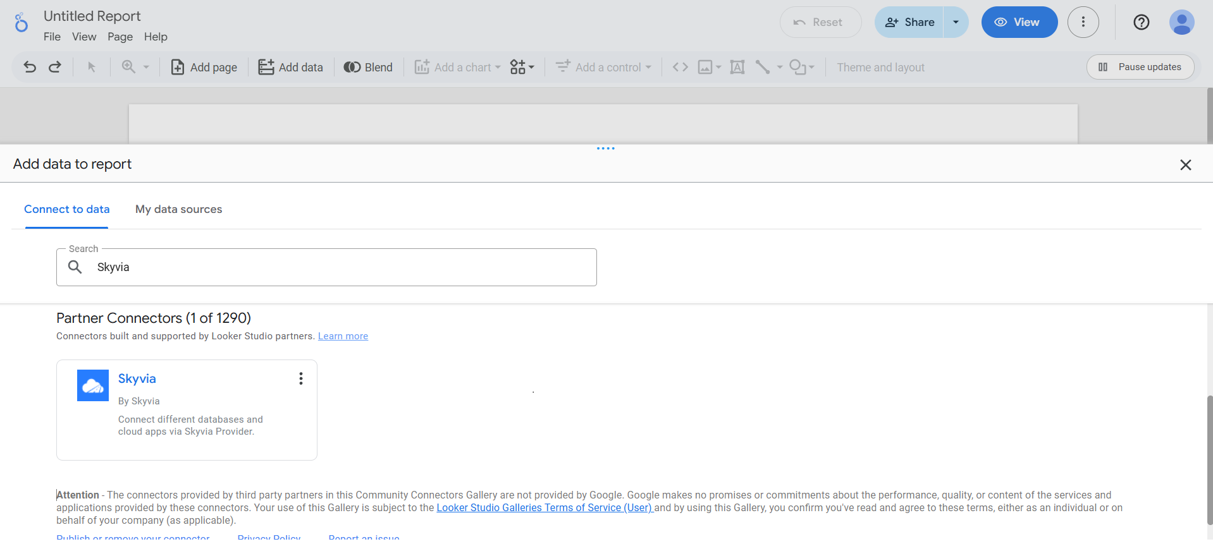Screen dimensions: 1213x544
Task: Open Looker Studio Galleries Terms of Service link
Action: point(544,507)
